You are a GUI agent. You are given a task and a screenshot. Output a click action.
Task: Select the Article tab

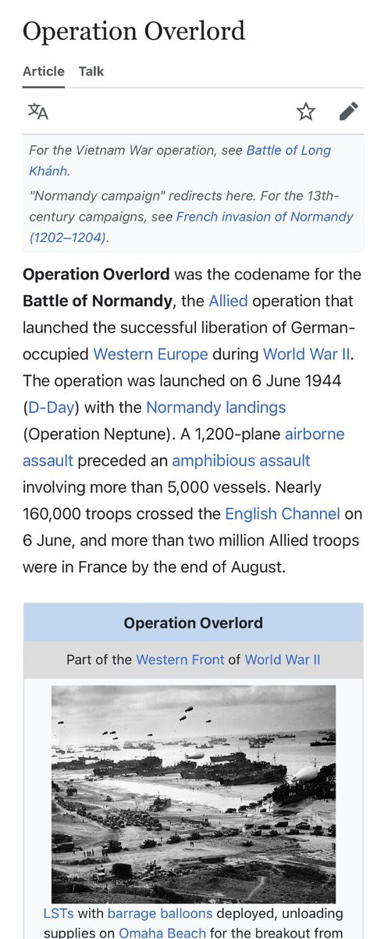tap(44, 71)
